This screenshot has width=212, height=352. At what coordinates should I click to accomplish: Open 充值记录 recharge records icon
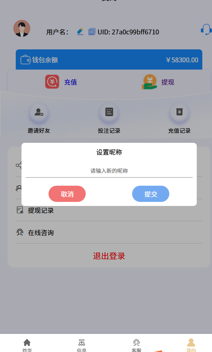click(179, 112)
